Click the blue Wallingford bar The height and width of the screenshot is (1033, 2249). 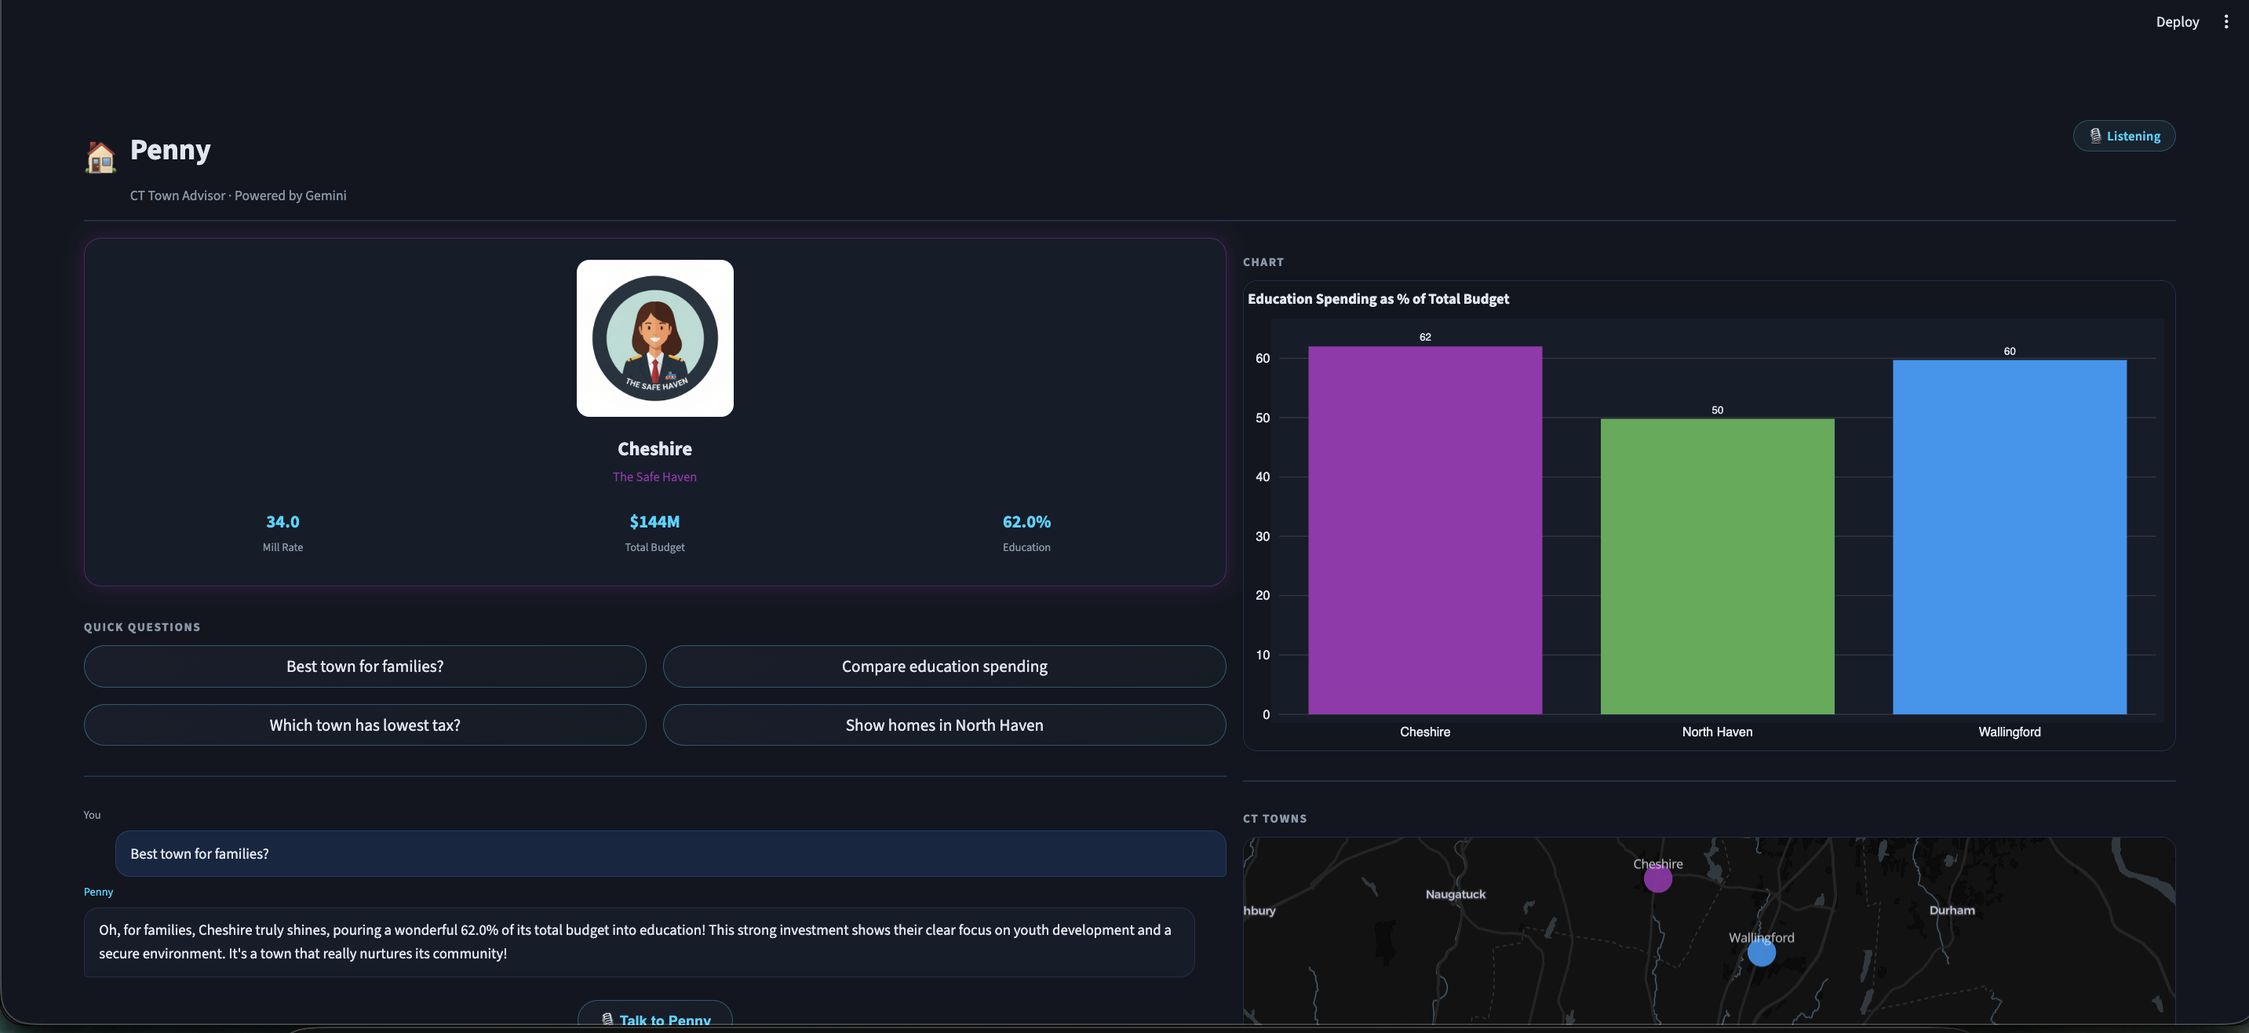click(x=2009, y=537)
